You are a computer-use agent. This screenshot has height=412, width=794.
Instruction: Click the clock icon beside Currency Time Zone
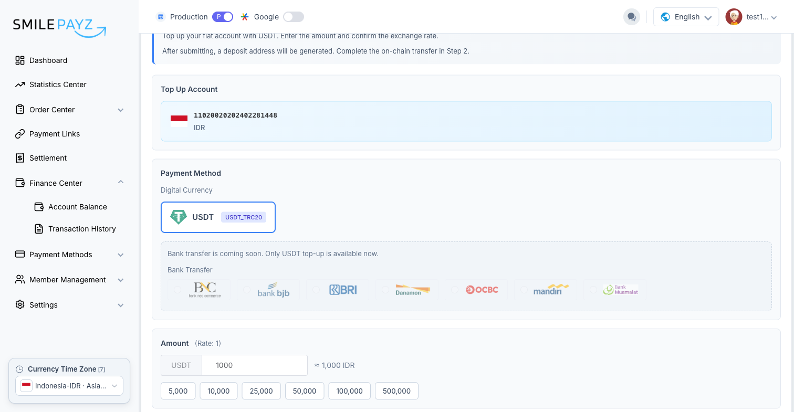point(20,369)
